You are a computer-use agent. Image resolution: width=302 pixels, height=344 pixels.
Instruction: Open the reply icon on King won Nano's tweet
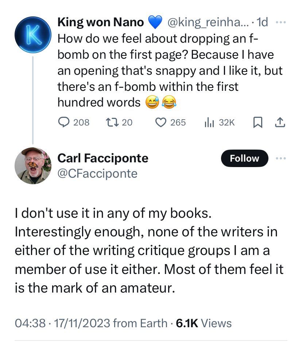click(64, 123)
